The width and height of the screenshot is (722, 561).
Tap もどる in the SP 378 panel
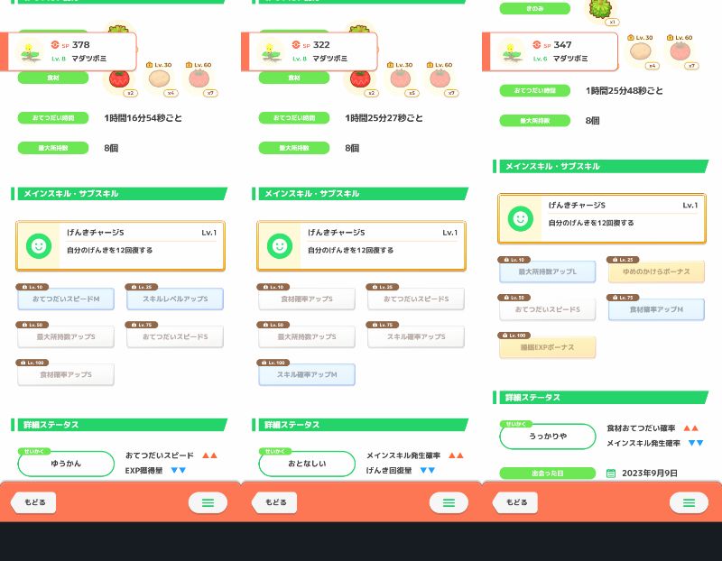33,502
